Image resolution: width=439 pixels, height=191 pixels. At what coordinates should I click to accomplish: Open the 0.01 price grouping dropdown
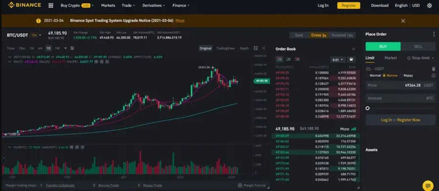click(338, 60)
